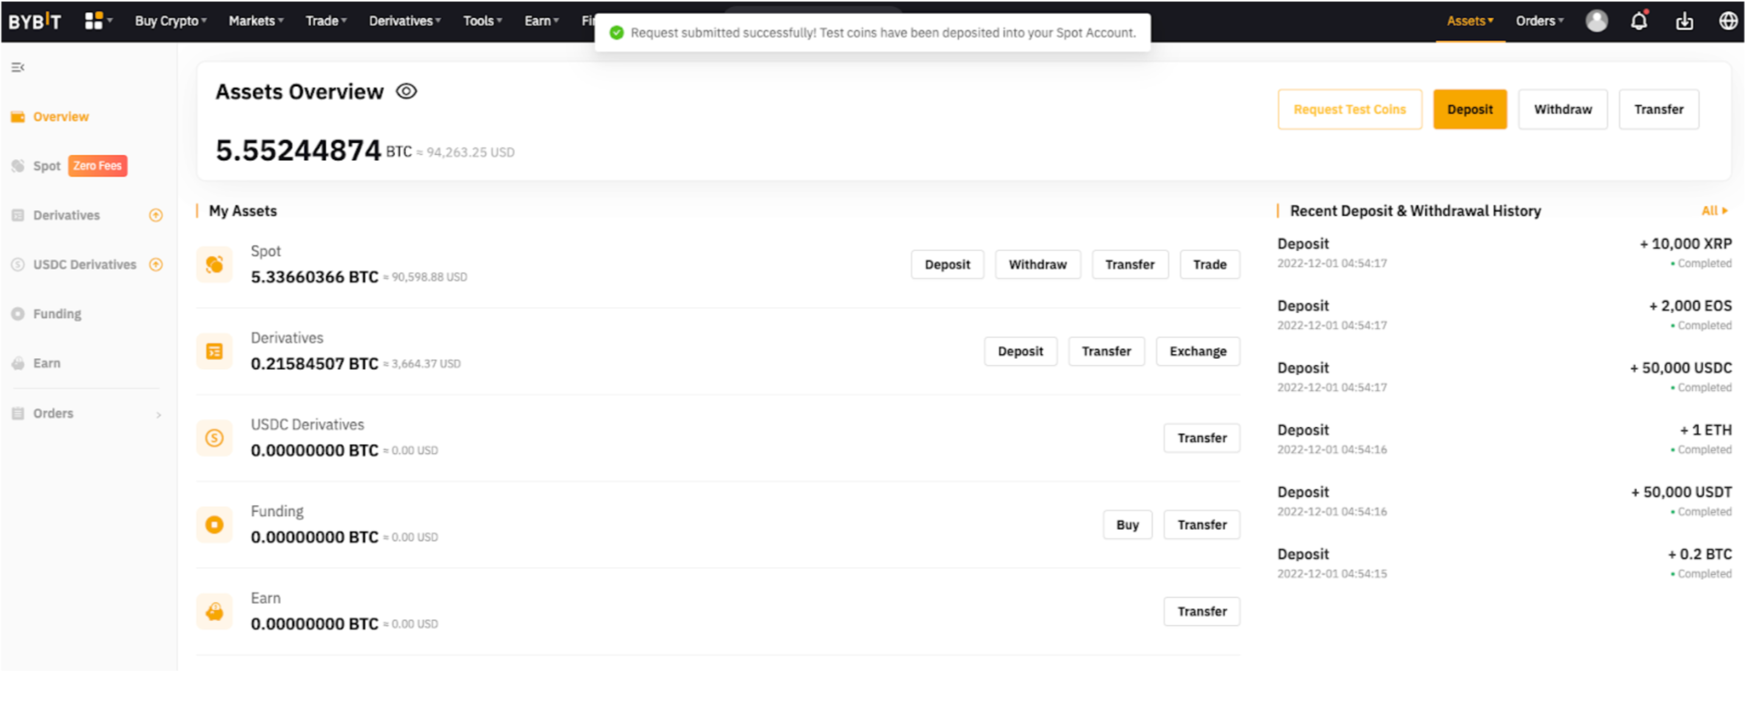Click the apps grid icon

pos(94,21)
